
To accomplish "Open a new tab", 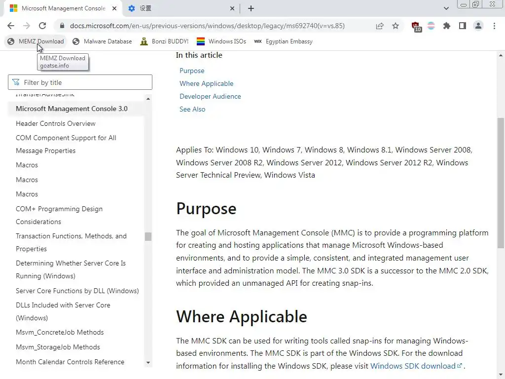I will 251,9.
